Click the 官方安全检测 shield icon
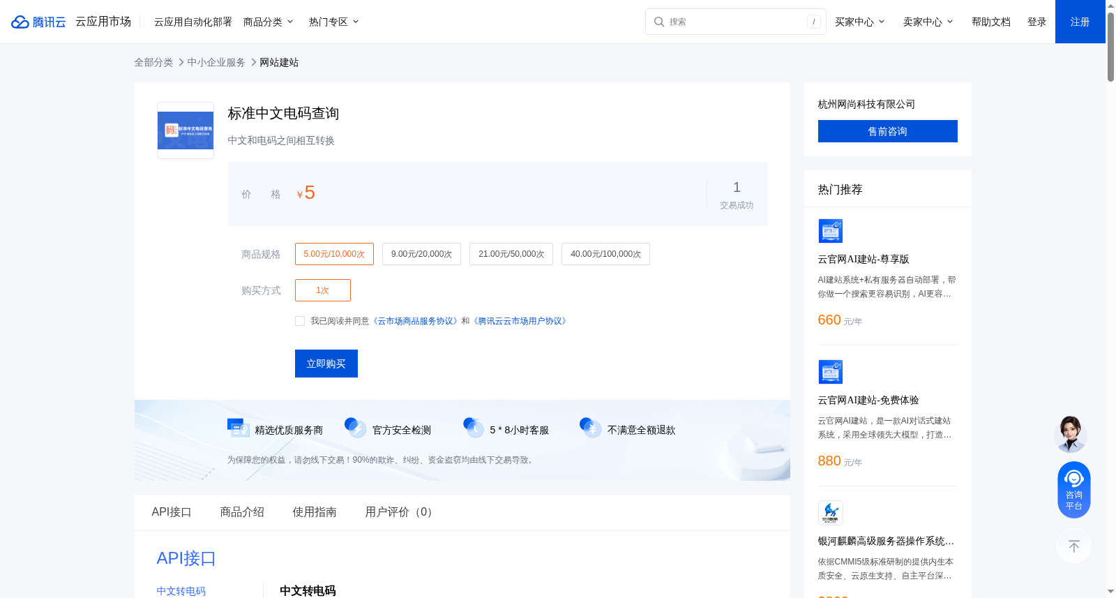 (356, 428)
